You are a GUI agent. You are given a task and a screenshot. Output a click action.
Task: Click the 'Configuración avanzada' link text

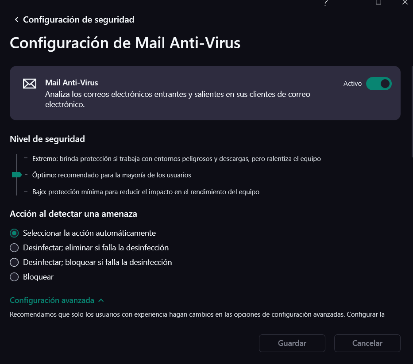[x=52, y=300]
